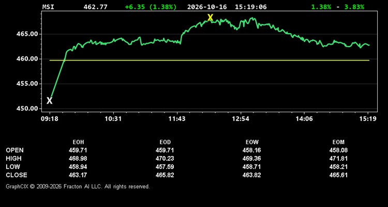Click the yellow X marker at chart peak
The image size is (388, 207).
tap(210, 18)
